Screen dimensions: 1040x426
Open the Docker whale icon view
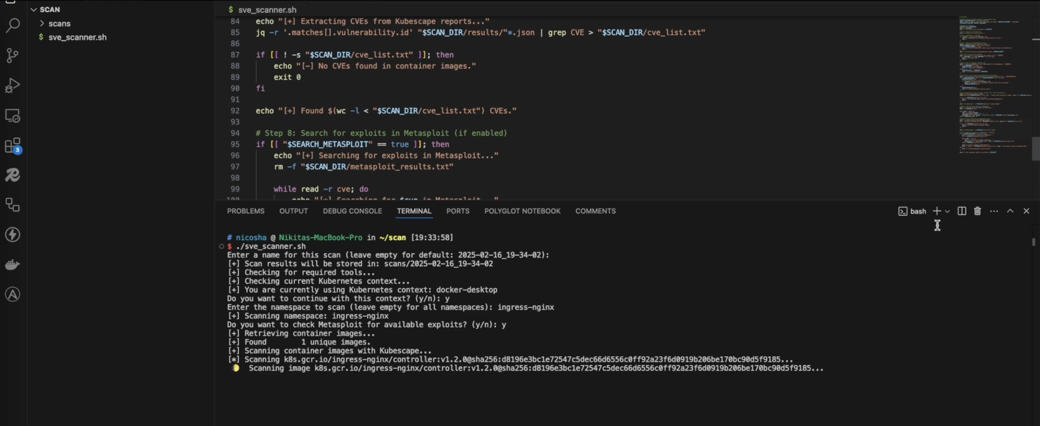point(13,265)
